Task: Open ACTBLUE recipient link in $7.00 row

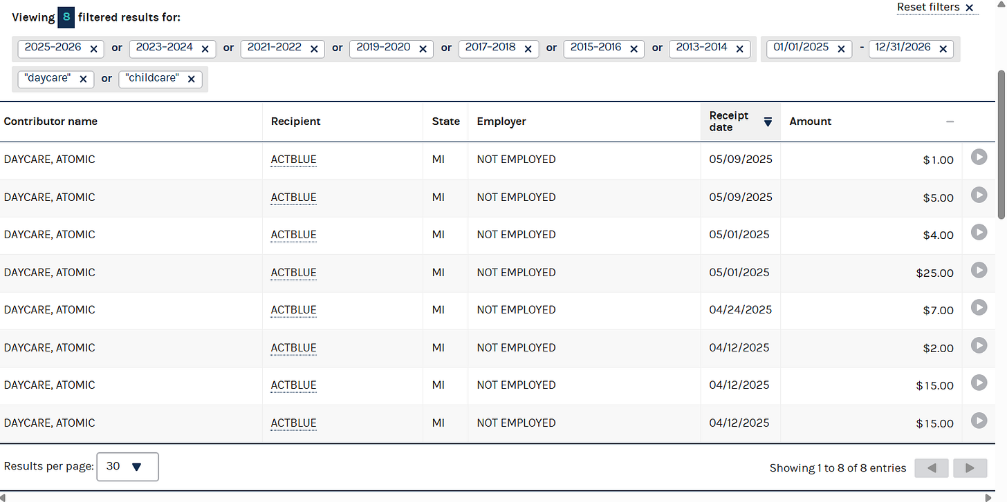Action: 293,310
